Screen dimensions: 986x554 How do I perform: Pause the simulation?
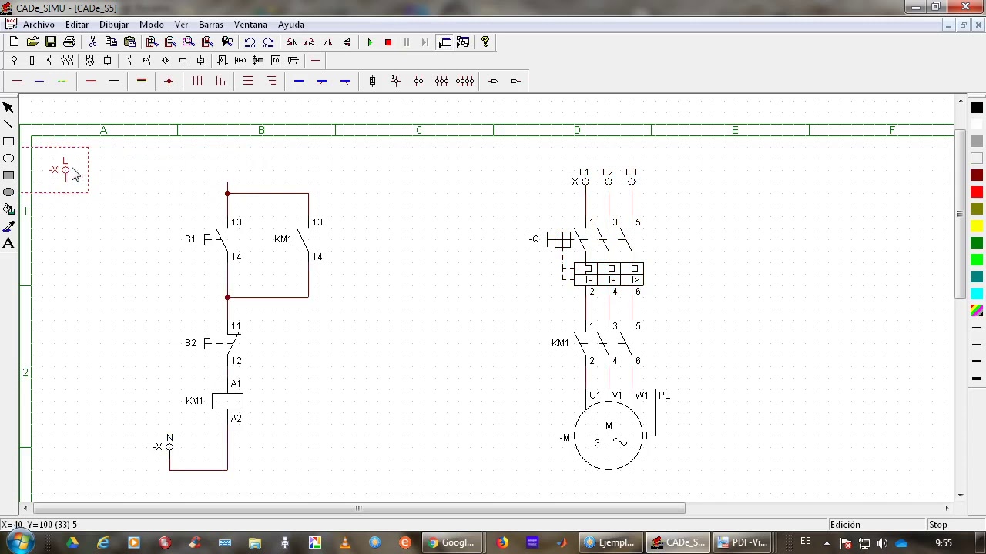407,42
